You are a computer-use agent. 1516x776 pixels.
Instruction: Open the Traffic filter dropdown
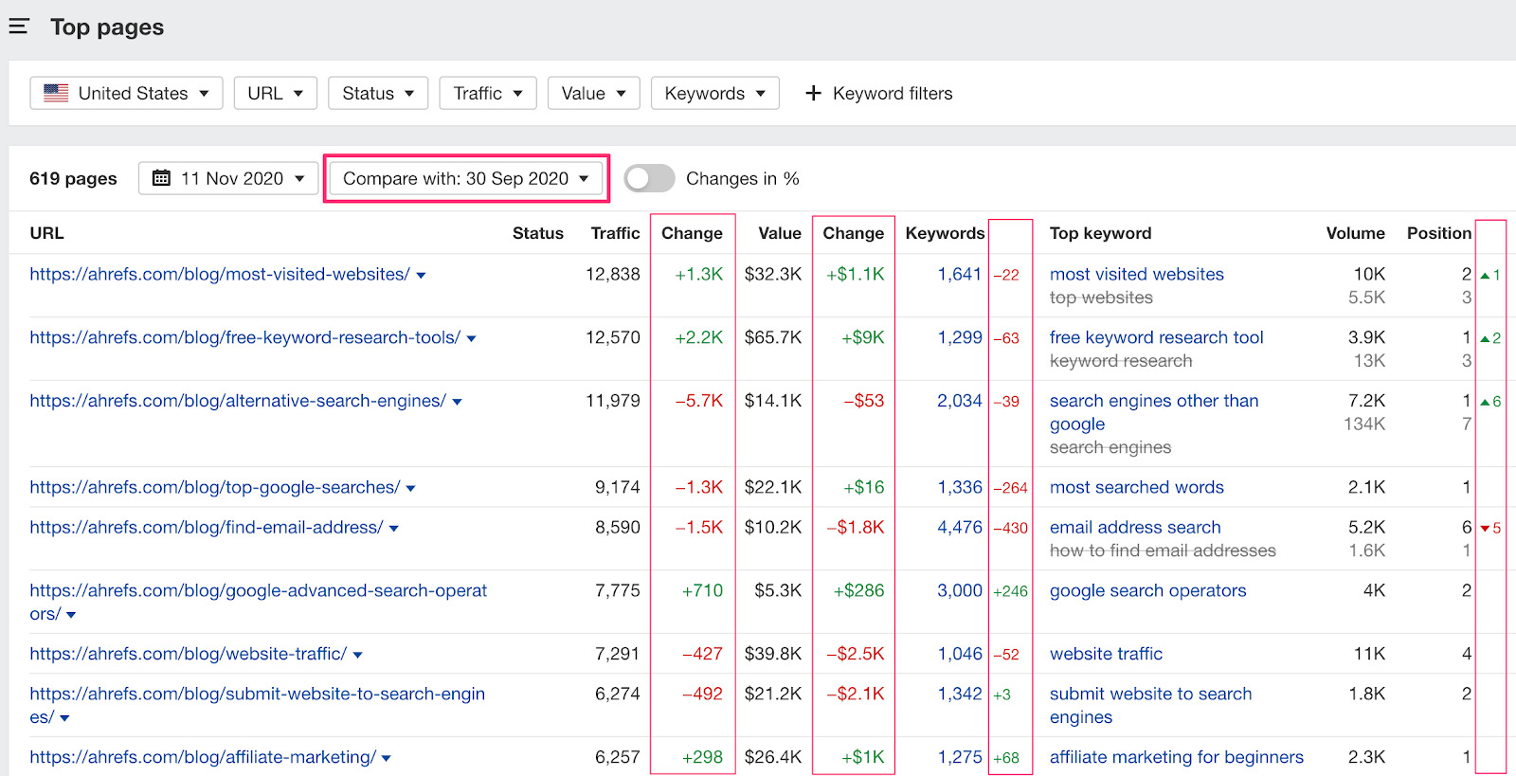coord(487,93)
